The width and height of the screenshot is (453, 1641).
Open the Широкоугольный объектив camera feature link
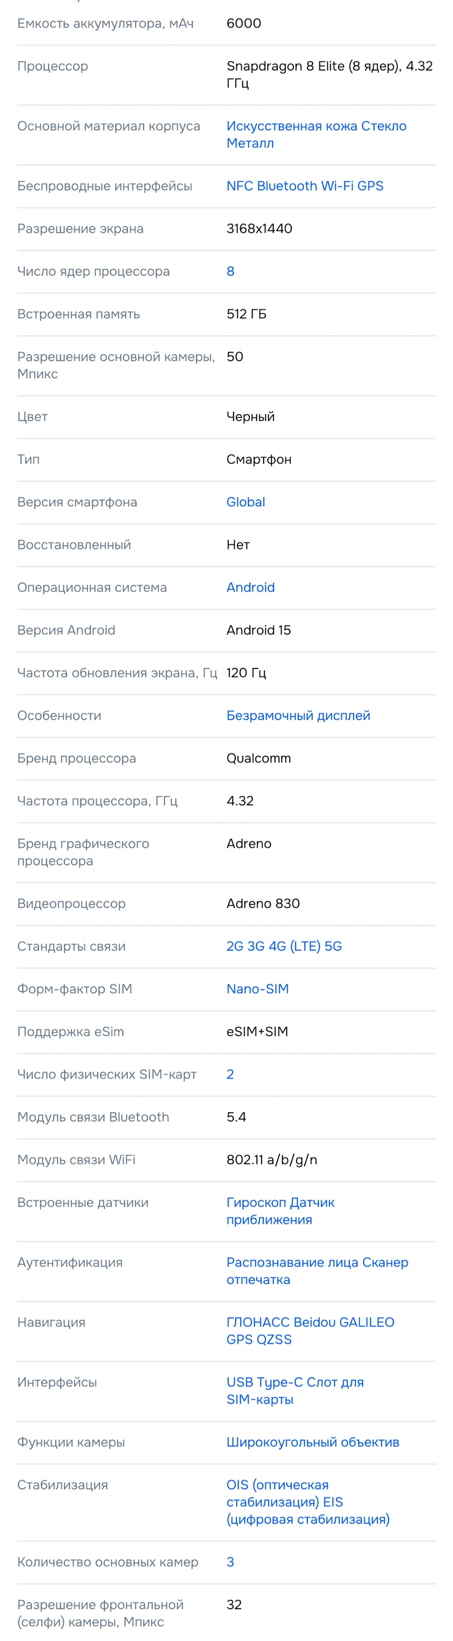[x=313, y=1442]
